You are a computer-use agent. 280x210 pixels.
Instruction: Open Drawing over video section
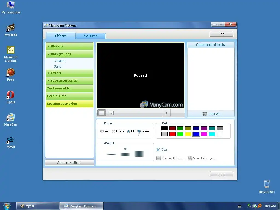pyautogui.click(x=70, y=104)
